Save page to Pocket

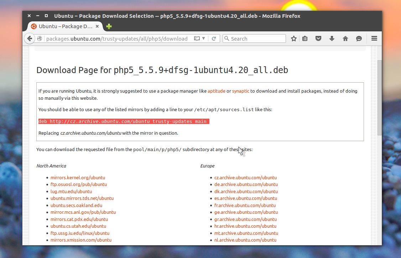(318, 38)
